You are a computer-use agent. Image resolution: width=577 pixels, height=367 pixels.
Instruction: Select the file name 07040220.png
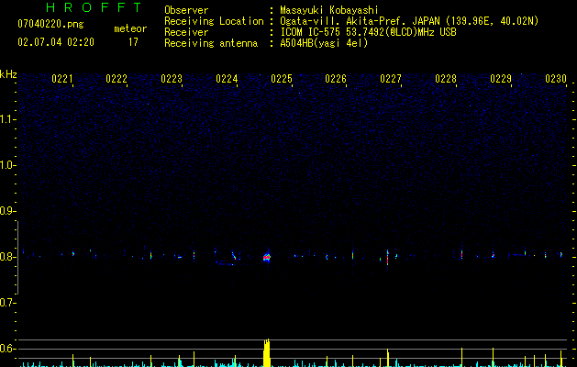click(50, 25)
